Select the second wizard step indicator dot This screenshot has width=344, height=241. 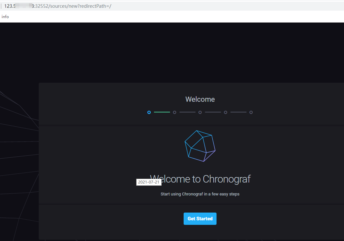(x=174, y=112)
